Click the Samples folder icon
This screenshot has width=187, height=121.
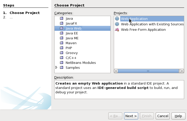click(62, 67)
